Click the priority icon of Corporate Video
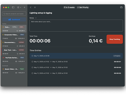The image size is (126, 95). 3,35
